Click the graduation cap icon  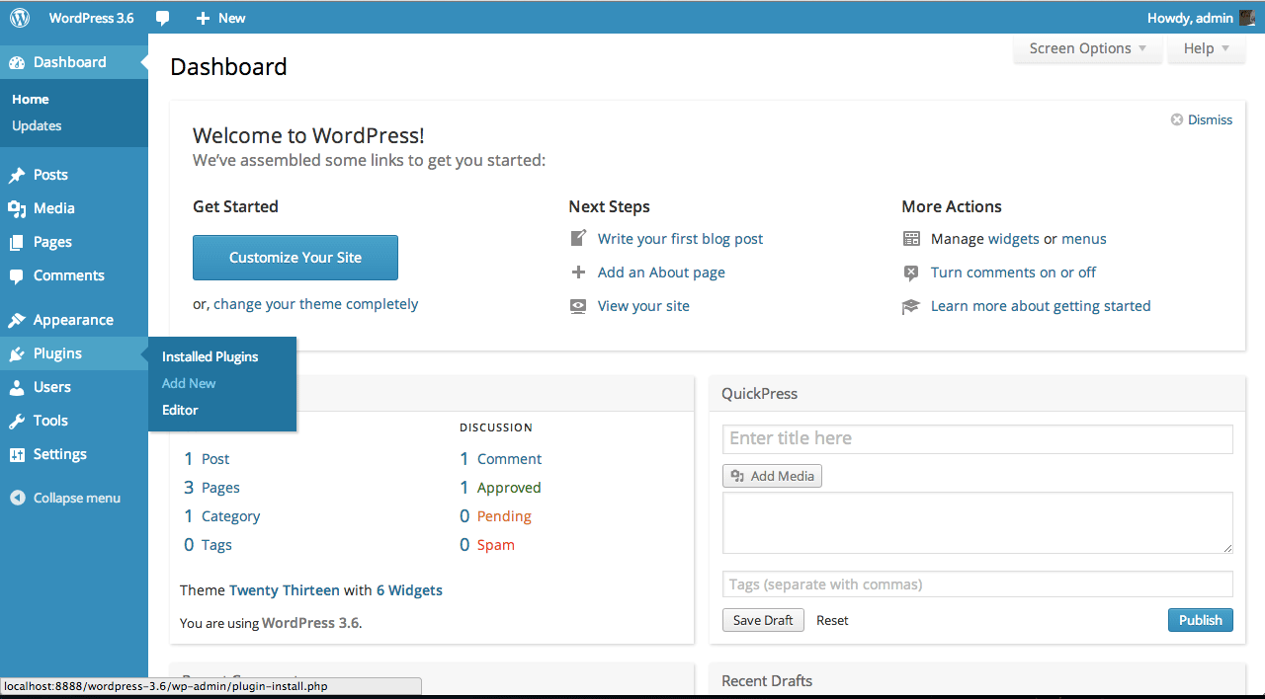click(911, 306)
